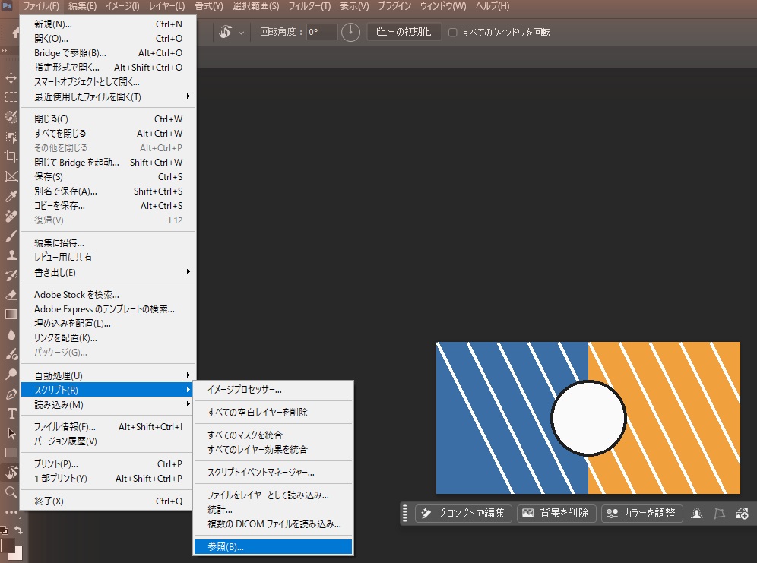Open the ウィンドウ menu
Screen dimensions: 757x563
443,6
